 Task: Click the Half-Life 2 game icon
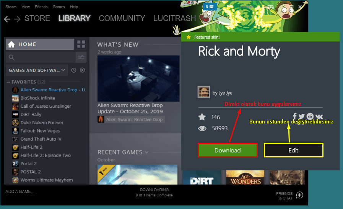[x=15, y=147]
